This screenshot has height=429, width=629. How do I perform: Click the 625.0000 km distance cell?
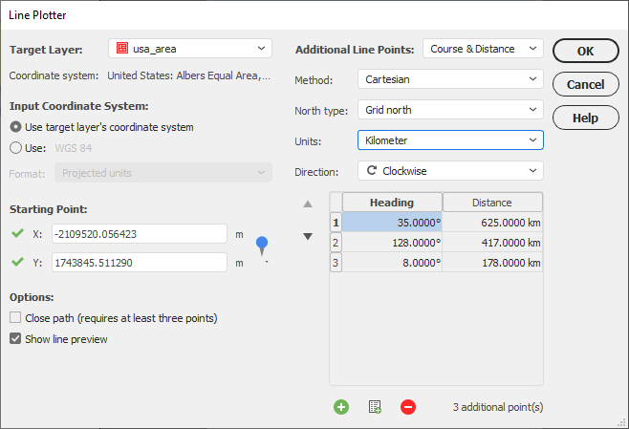click(492, 223)
